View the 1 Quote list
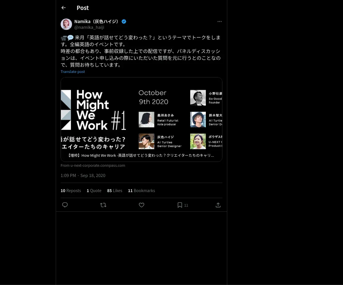The image size is (343, 285). coord(94,190)
